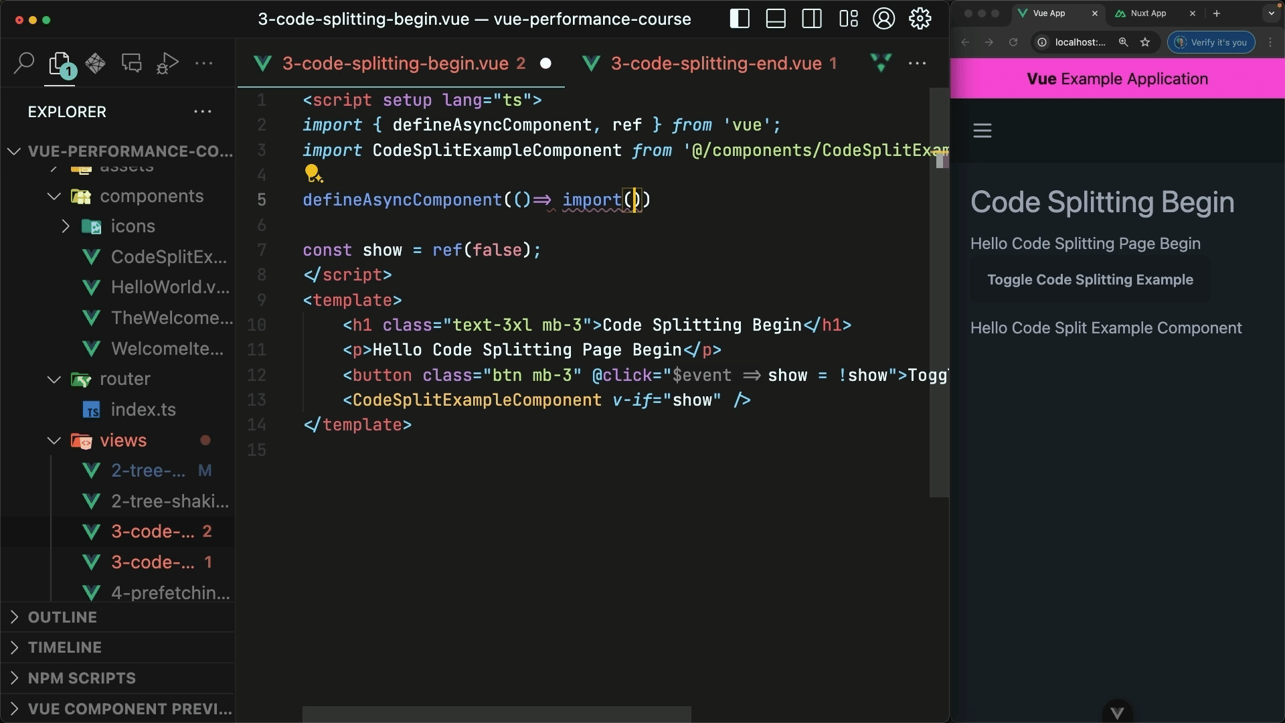
Task: Click line number 7 in gutter
Action: 262,250
